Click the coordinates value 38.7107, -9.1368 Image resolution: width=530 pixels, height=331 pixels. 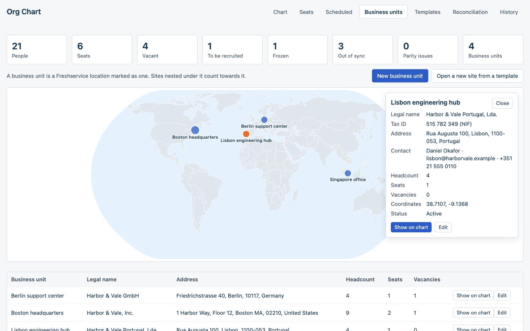(x=447, y=204)
